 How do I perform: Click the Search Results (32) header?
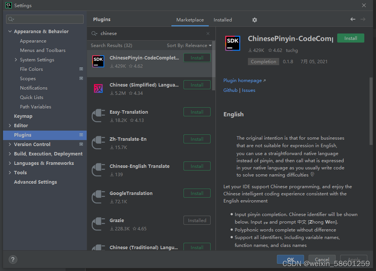(x=112, y=46)
